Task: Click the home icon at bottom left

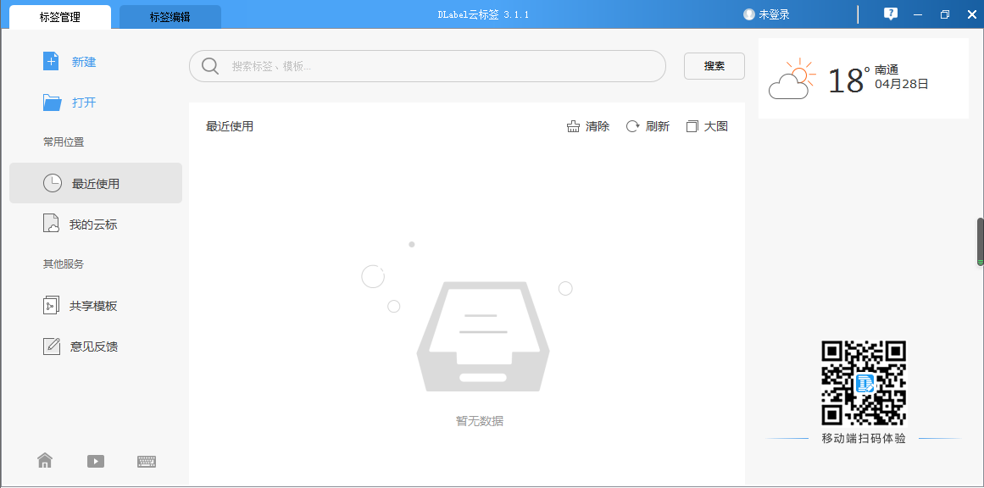Action: click(x=45, y=461)
